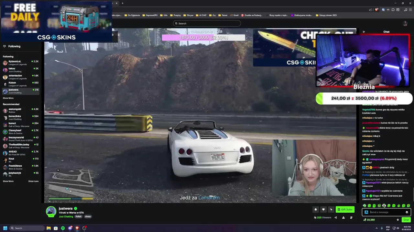
Task: Open Classybeef in Recommended channels
Action: (x=21, y=132)
